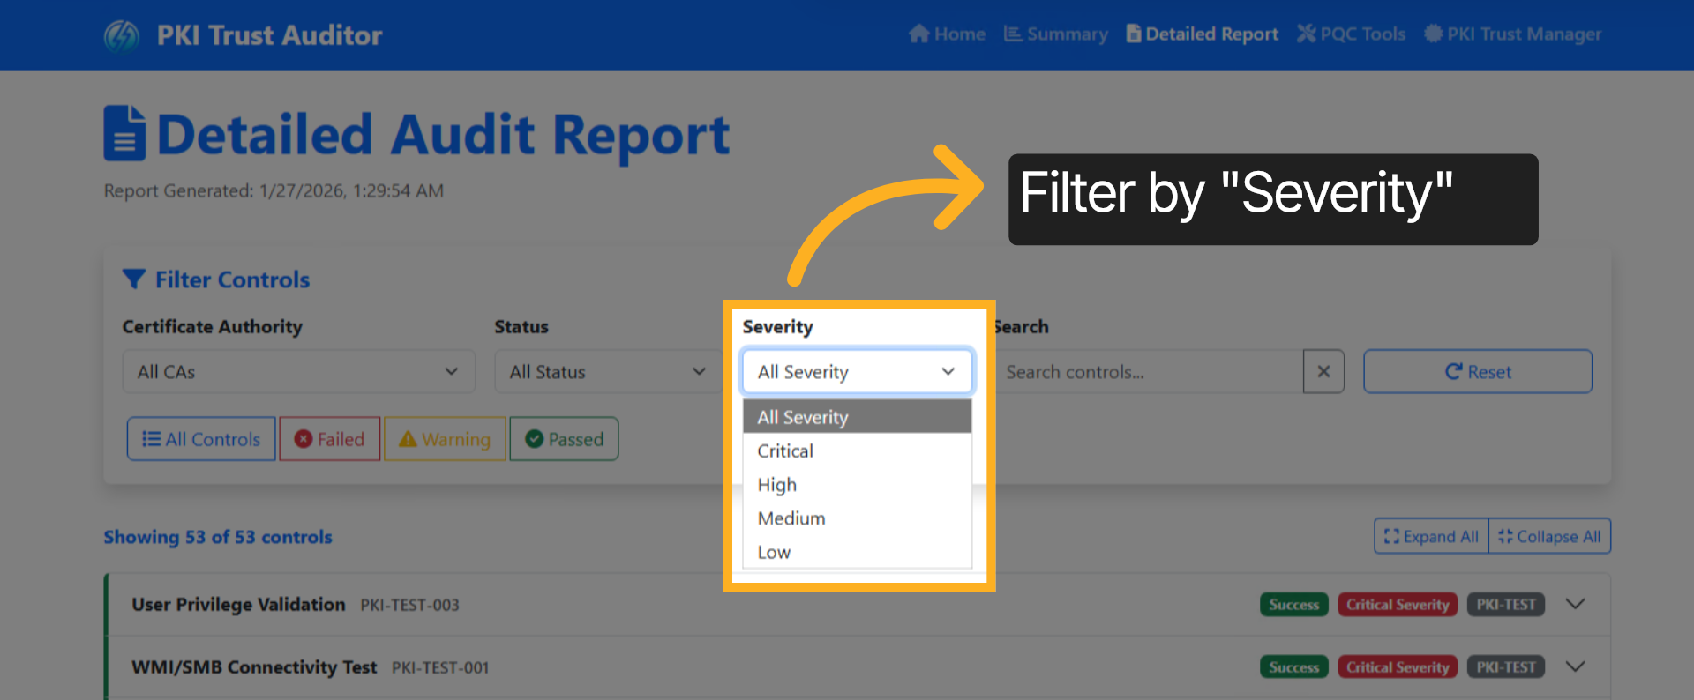Viewport: 1694px width, 700px height.
Task: Click Critical Severity badge on User Privilege Validation
Action: tap(1398, 605)
